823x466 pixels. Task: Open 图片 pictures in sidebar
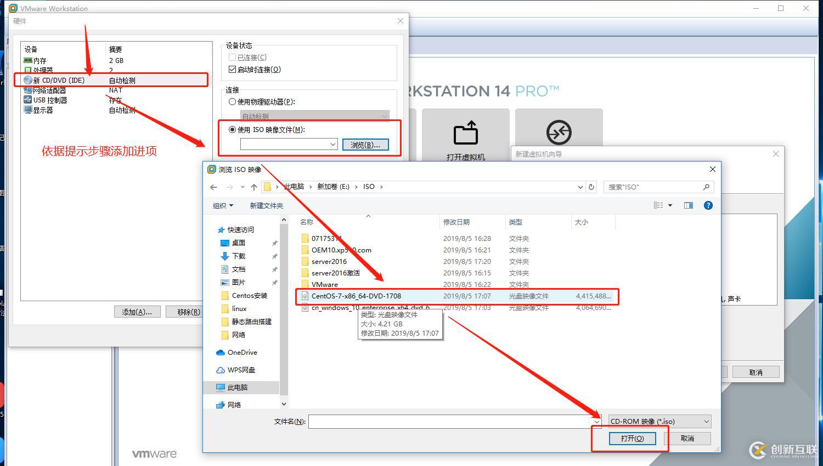coord(233,282)
